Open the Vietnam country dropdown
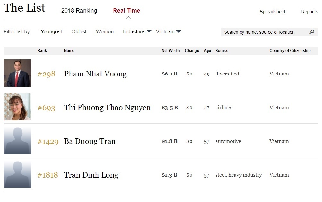This screenshot has height=202, width=322. [166, 31]
